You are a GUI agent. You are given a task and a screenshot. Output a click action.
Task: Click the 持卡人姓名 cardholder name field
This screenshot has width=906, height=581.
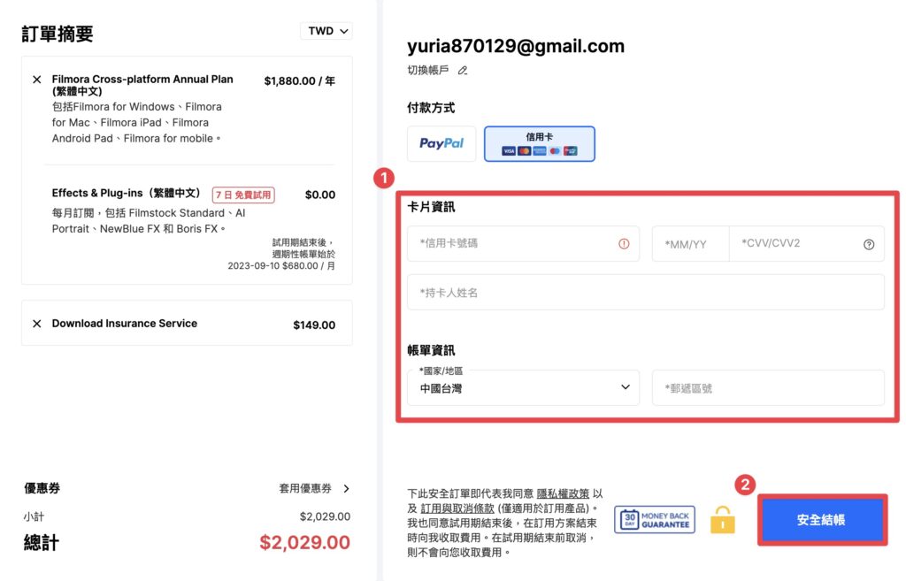pyautogui.click(x=646, y=292)
